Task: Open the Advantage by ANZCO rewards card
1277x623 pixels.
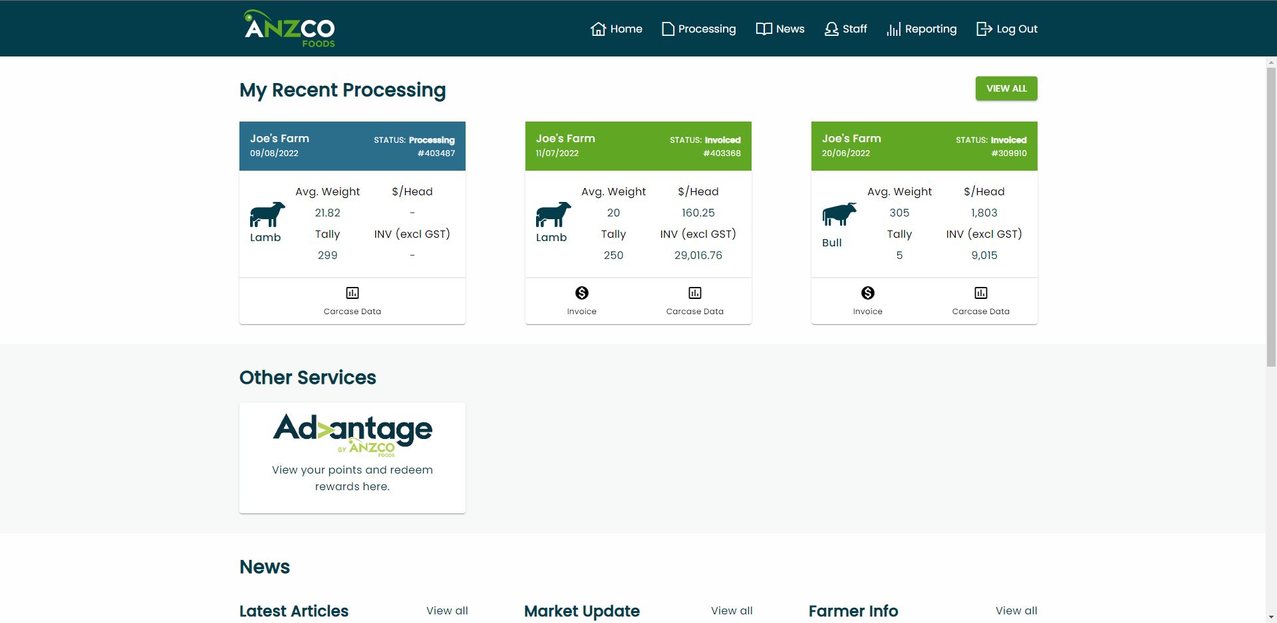Action: pyautogui.click(x=353, y=458)
